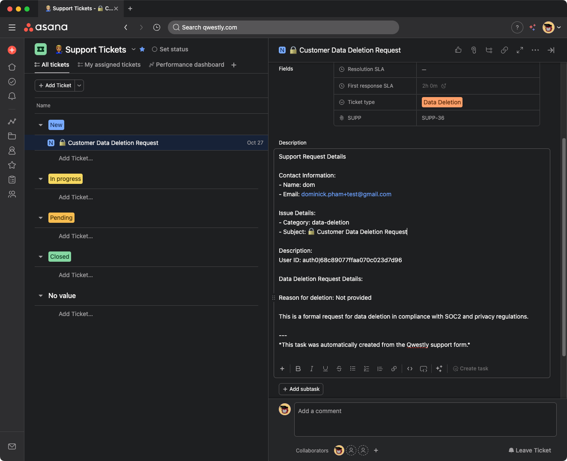Toggle the favorite star for Support Tickets
The width and height of the screenshot is (567, 461).
142,49
